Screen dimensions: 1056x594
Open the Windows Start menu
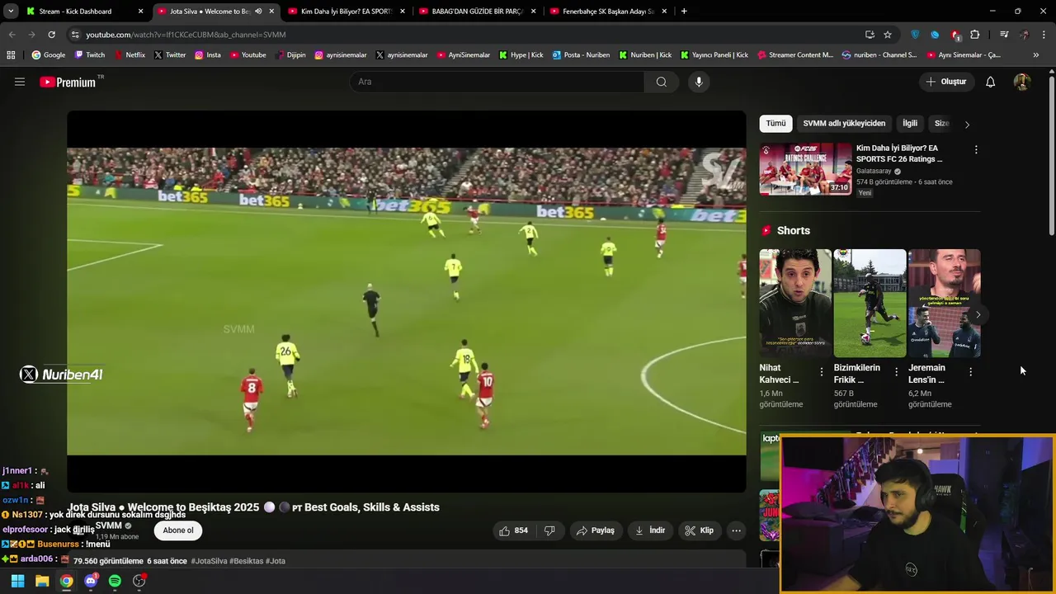pyautogui.click(x=17, y=581)
